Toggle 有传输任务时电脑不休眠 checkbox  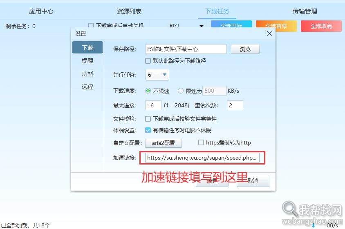[x=148, y=130]
